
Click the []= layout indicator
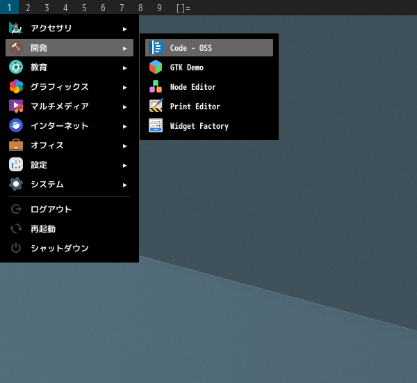[x=183, y=8]
